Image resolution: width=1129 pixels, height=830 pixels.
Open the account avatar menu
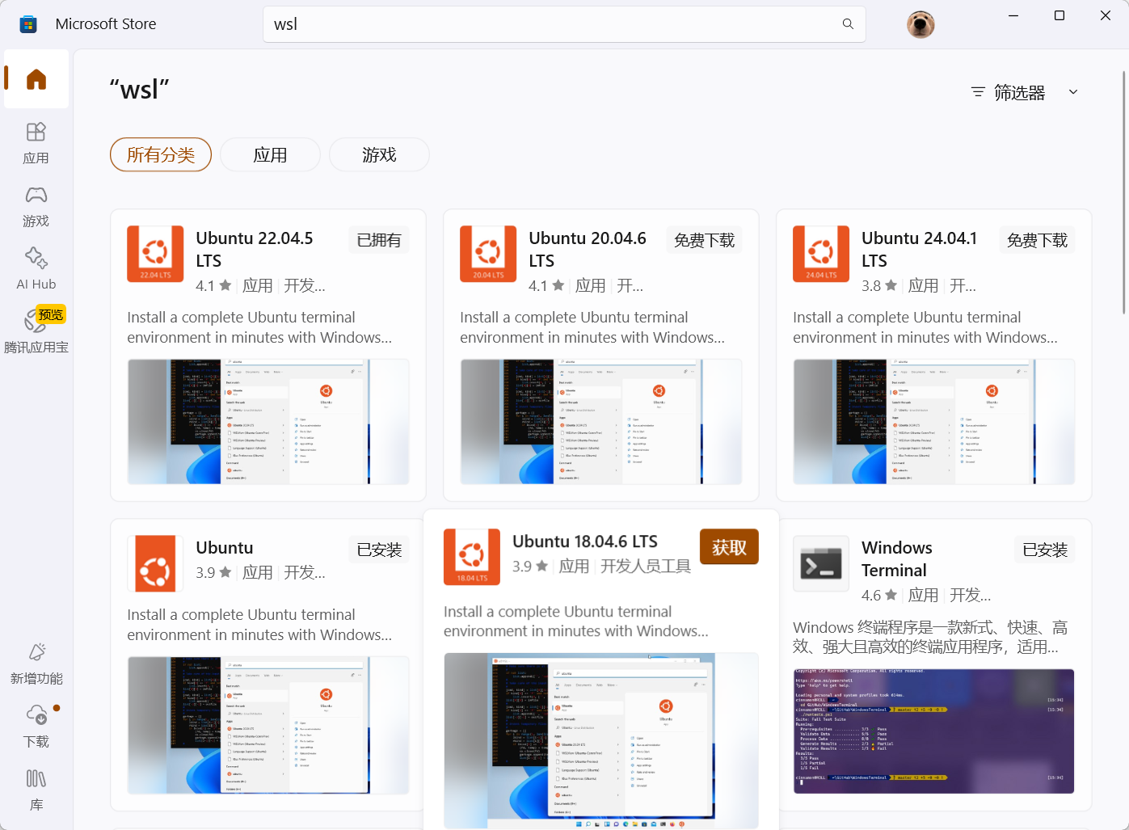click(920, 24)
